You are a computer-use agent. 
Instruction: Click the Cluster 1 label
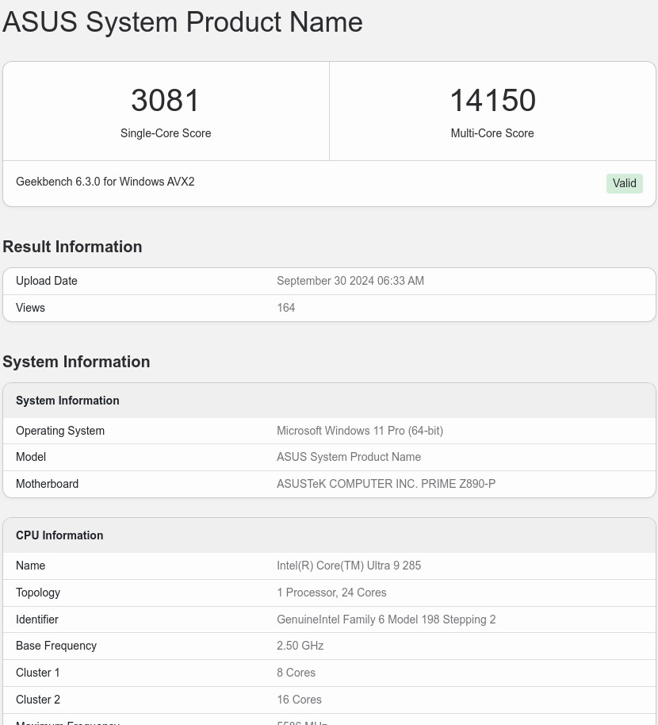38,673
